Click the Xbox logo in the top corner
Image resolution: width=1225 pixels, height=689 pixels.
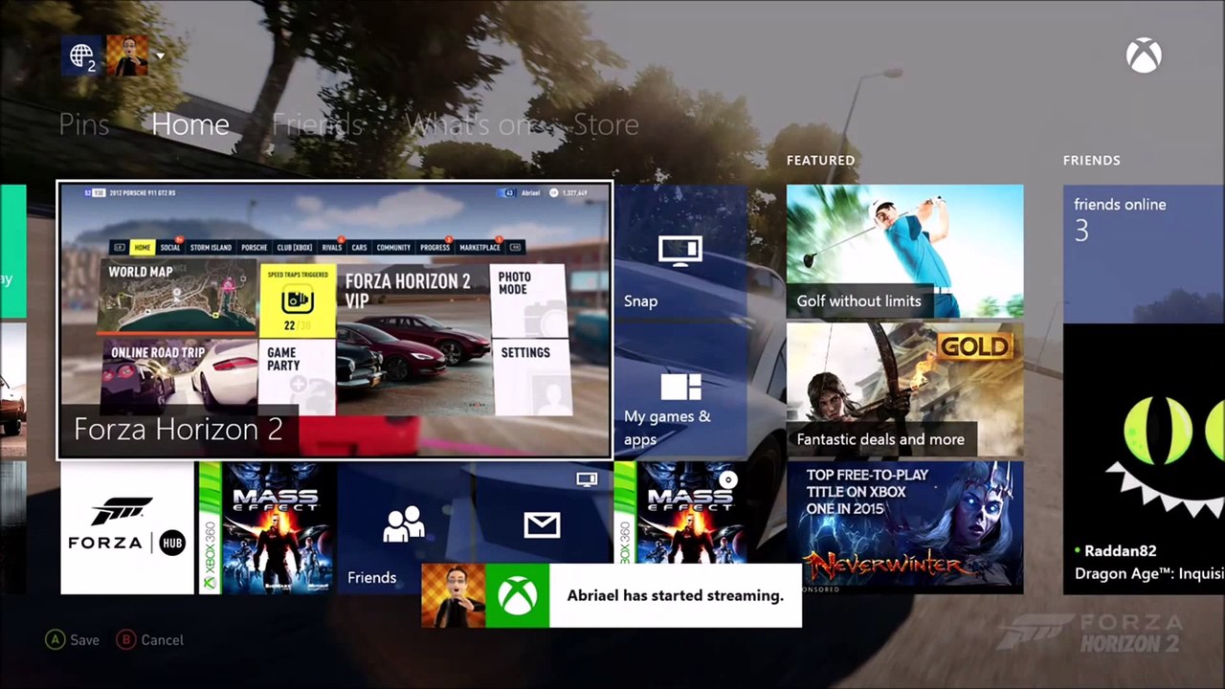pos(1144,56)
